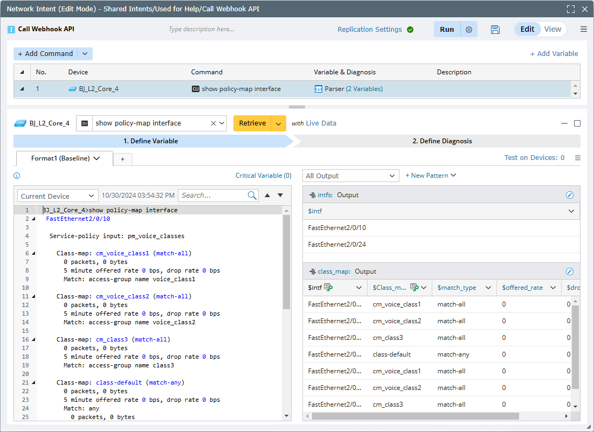Click the info icon above output

tap(17, 176)
